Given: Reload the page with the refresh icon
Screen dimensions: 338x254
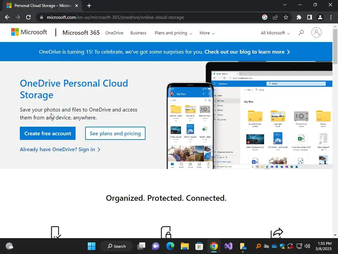Looking at the screenshot, I should [x=28, y=17].
